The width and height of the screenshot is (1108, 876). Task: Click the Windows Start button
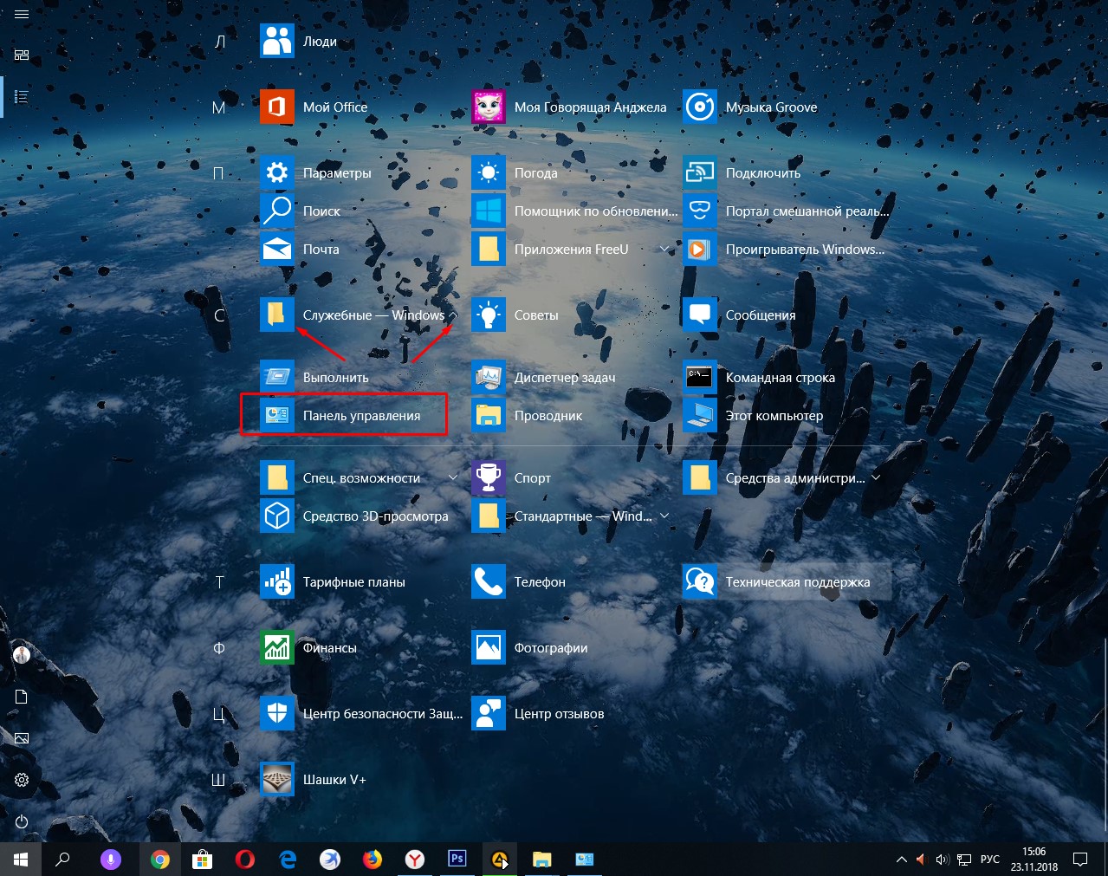pyautogui.click(x=21, y=860)
